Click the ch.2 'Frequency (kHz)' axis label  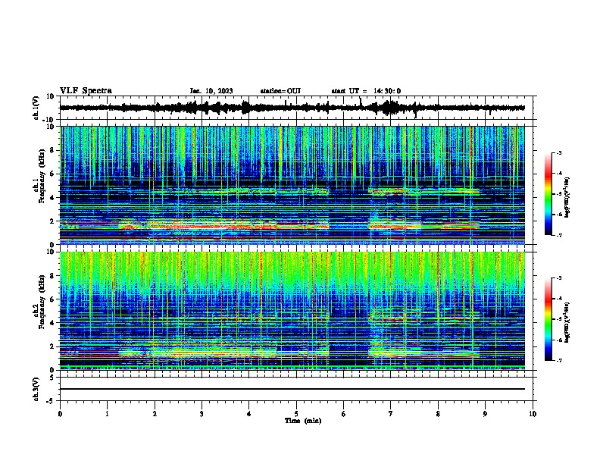(41, 302)
